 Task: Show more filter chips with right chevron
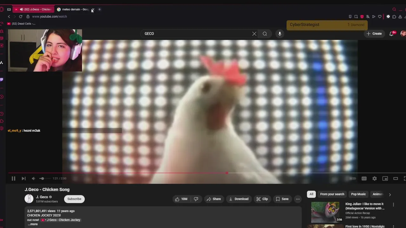tap(390, 194)
